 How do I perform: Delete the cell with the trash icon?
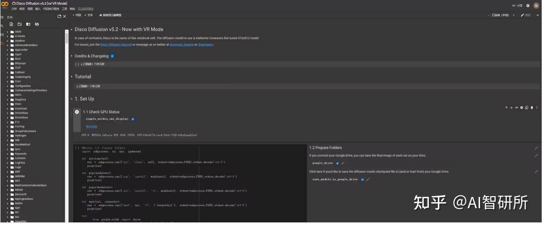(x=532, y=107)
